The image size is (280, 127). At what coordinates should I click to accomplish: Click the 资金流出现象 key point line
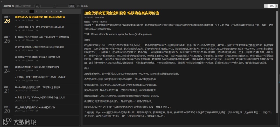coord(121,85)
